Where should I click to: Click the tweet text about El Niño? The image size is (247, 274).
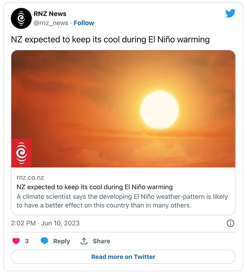point(110,40)
